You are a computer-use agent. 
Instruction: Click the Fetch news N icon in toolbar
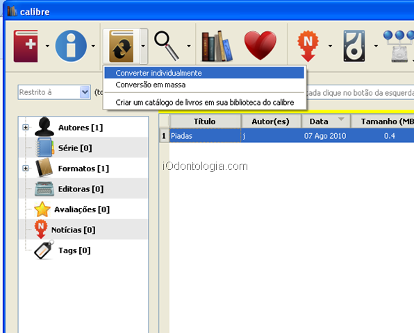pos(308,46)
